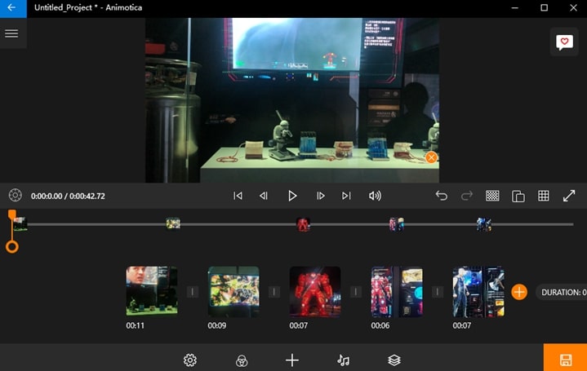This screenshot has width=587, height=371.
Task: Open the color filters tool
Action: [241, 360]
